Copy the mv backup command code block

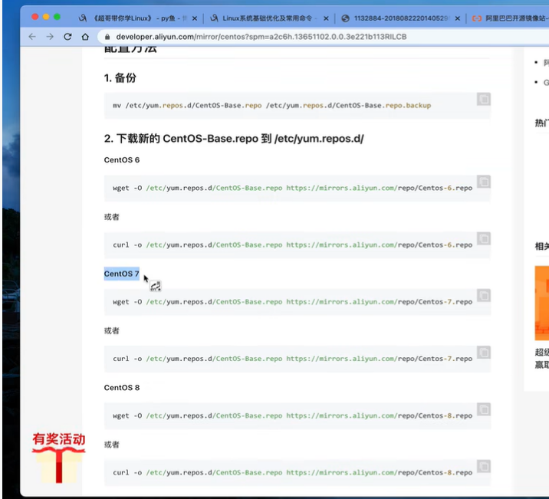(x=484, y=99)
